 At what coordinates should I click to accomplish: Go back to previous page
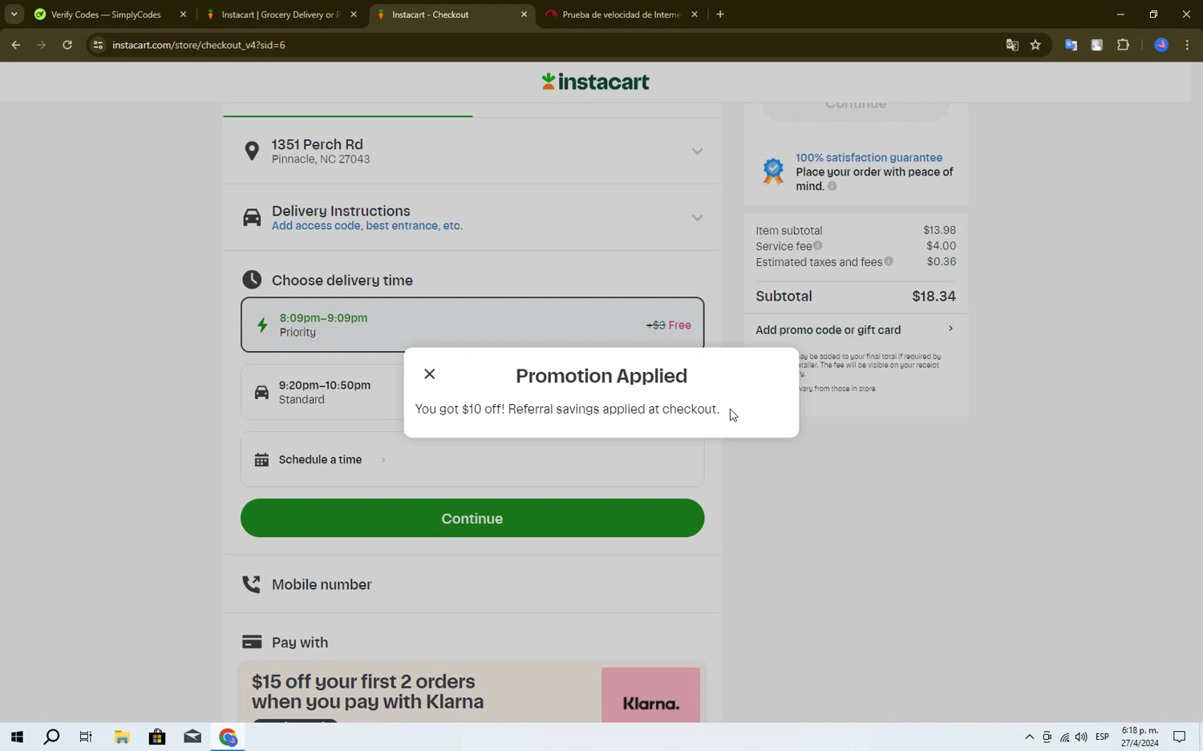coord(15,45)
